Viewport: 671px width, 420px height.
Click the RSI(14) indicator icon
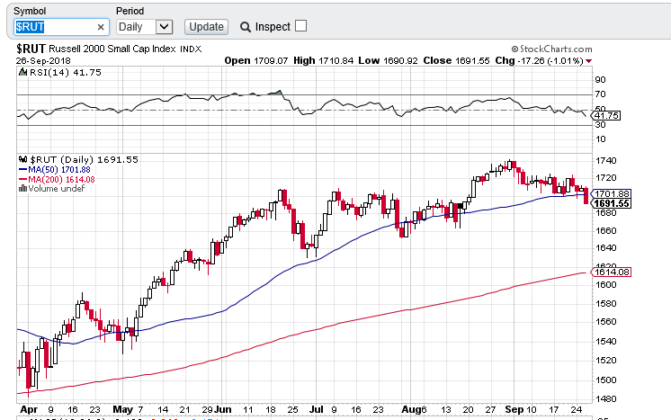(22, 72)
